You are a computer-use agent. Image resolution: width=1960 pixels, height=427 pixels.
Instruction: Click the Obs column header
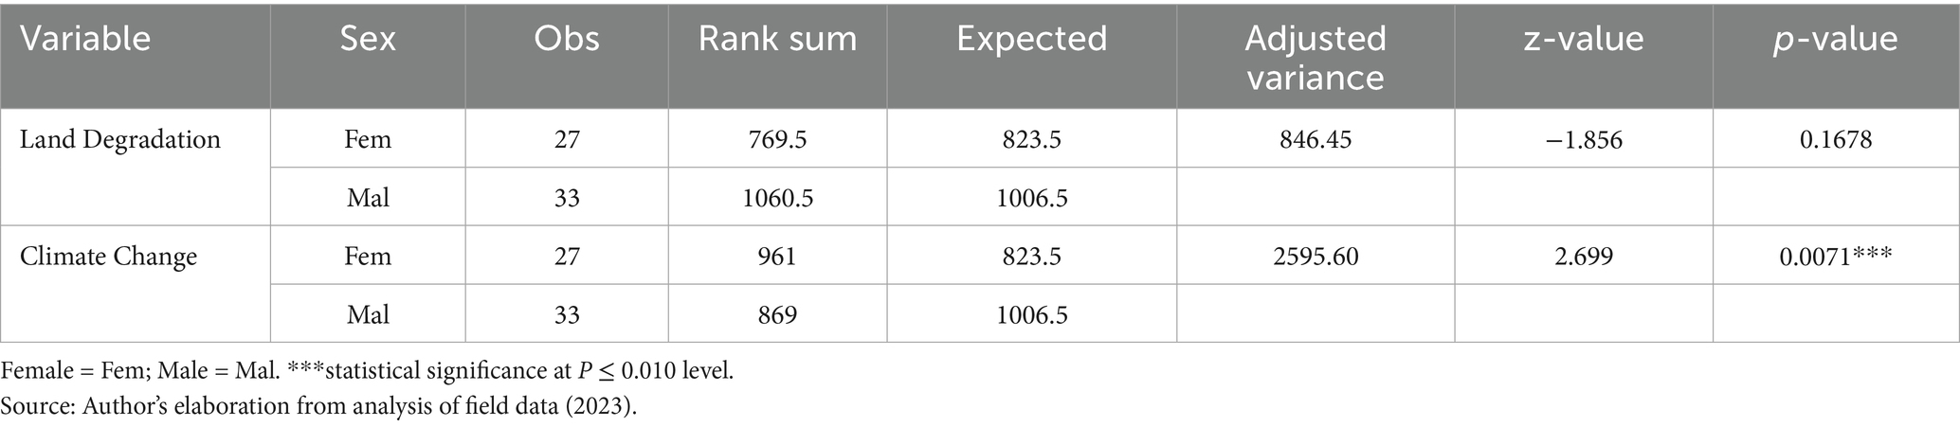(567, 39)
